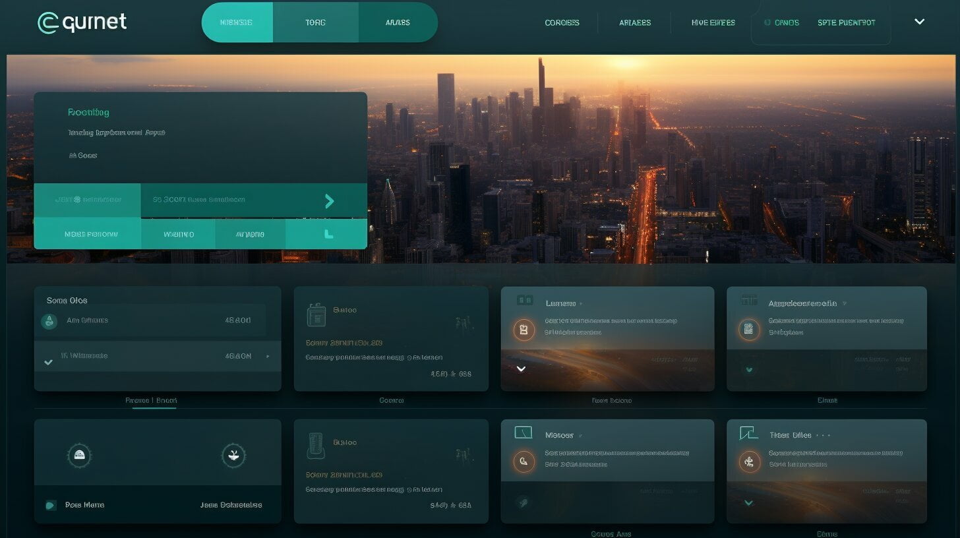Image resolution: width=960 pixels, height=538 pixels.
Task: Click the orange circular icon in Lamere card
Action: pos(524,329)
